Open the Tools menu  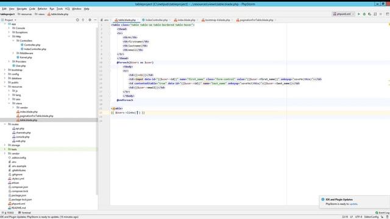[60, 9]
